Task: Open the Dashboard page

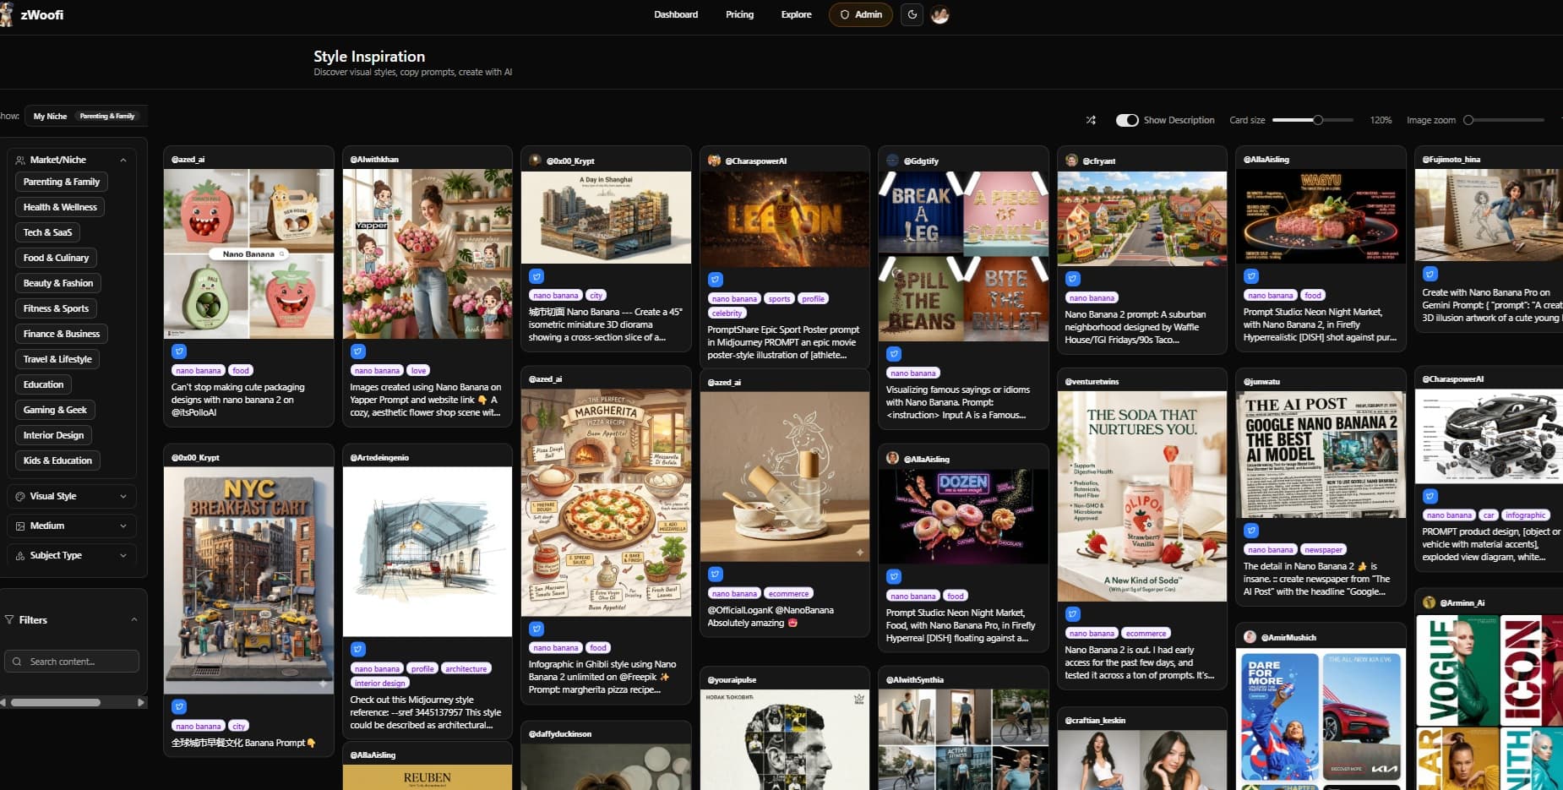Action: click(676, 14)
